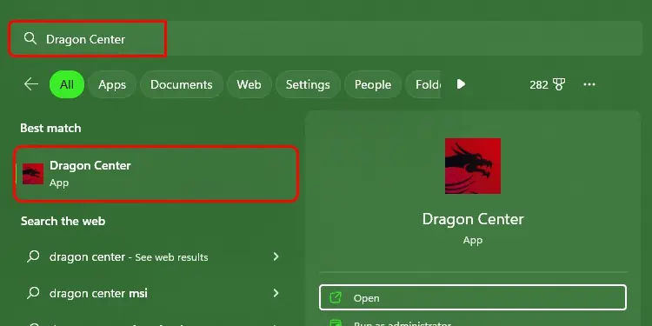The image size is (652, 326).
Task: Click the Open launch icon
Action: pyautogui.click(x=336, y=297)
